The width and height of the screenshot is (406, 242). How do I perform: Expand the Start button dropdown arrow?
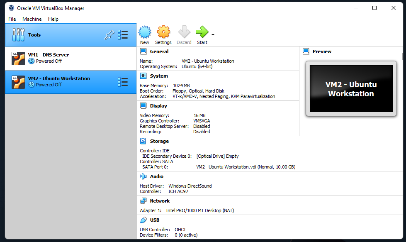coord(213,35)
